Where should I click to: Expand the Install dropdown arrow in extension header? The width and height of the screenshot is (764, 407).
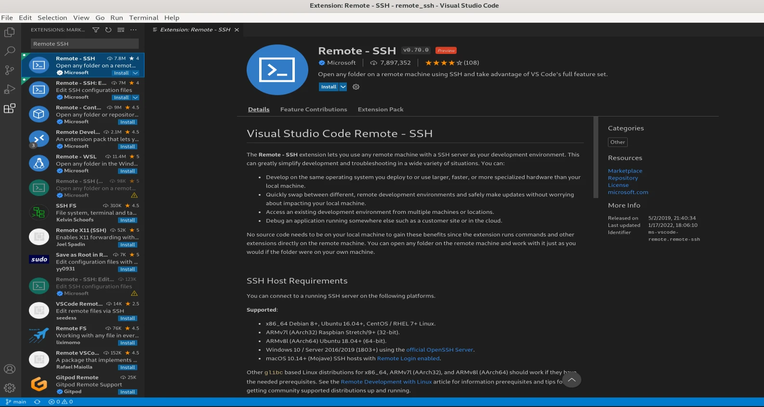tap(343, 87)
